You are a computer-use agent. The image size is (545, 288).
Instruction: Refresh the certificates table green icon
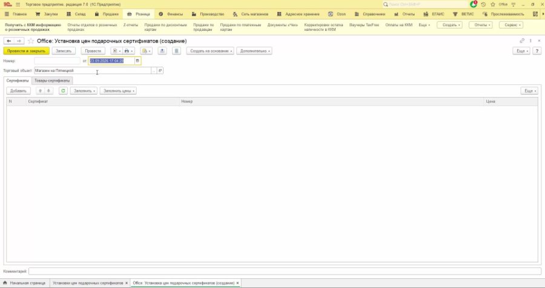pos(63,91)
